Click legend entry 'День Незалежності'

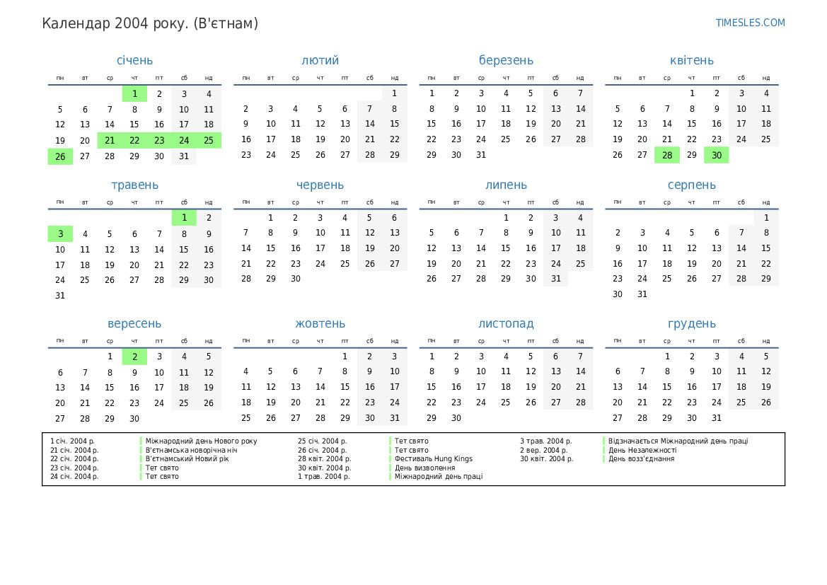coord(642,450)
